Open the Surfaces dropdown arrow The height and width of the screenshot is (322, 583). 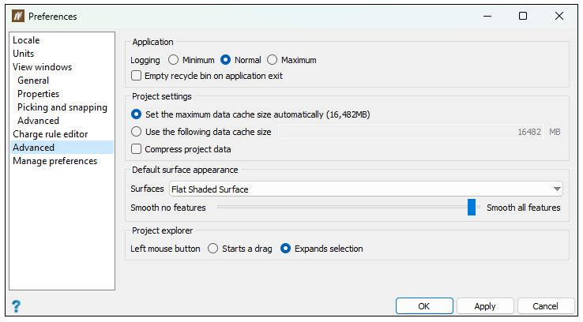(557, 189)
